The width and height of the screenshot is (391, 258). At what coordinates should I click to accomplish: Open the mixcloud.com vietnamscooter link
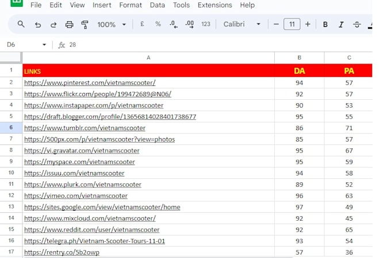90,218
